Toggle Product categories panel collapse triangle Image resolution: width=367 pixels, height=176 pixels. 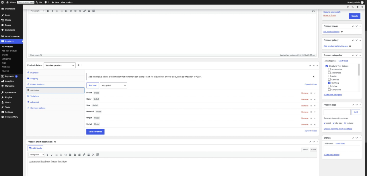[360, 55]
